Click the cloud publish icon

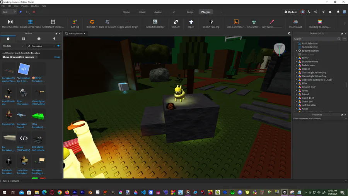tap(330, 12)
